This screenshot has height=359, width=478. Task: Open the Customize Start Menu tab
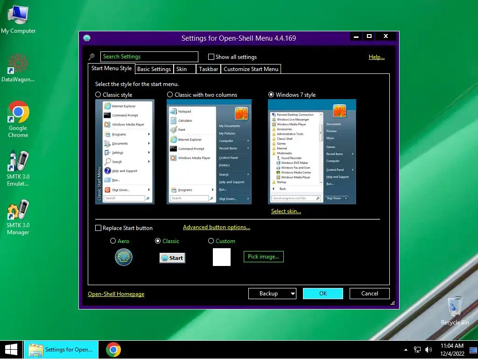click(251, 69)
